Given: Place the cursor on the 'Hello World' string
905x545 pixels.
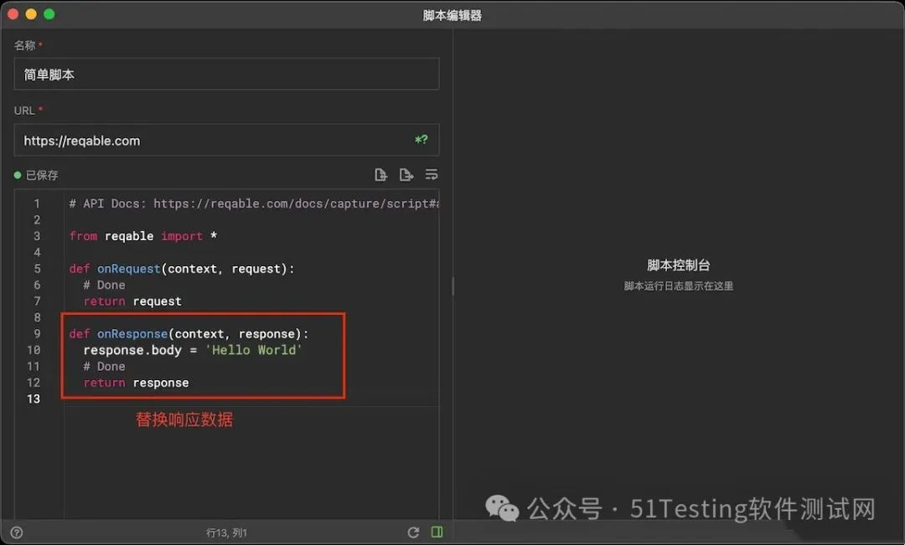Looking at the screenshot, I should point(253,349).
